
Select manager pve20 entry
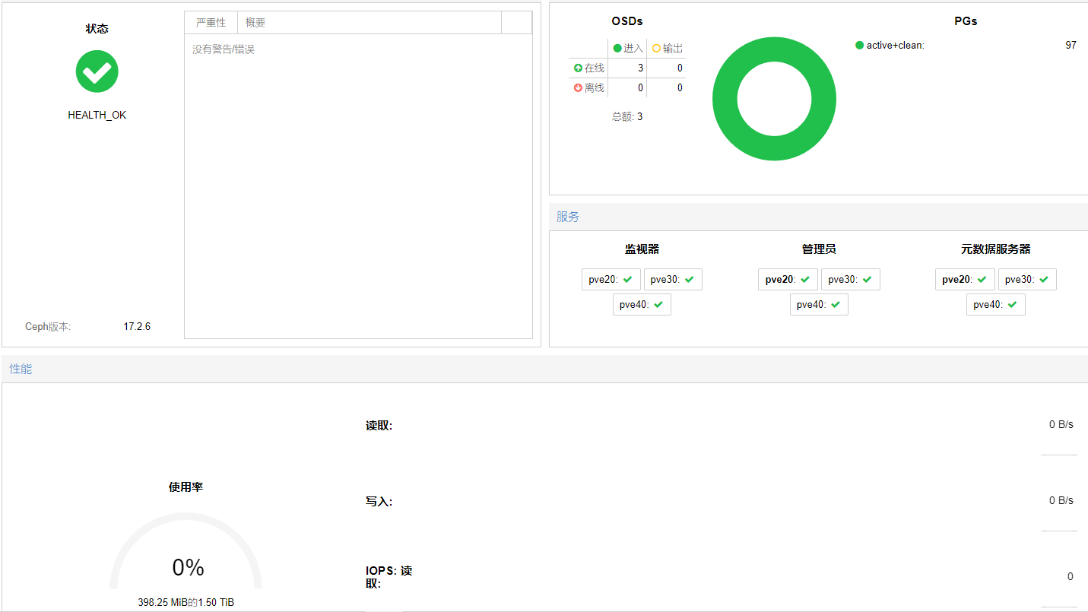point(788,279)
